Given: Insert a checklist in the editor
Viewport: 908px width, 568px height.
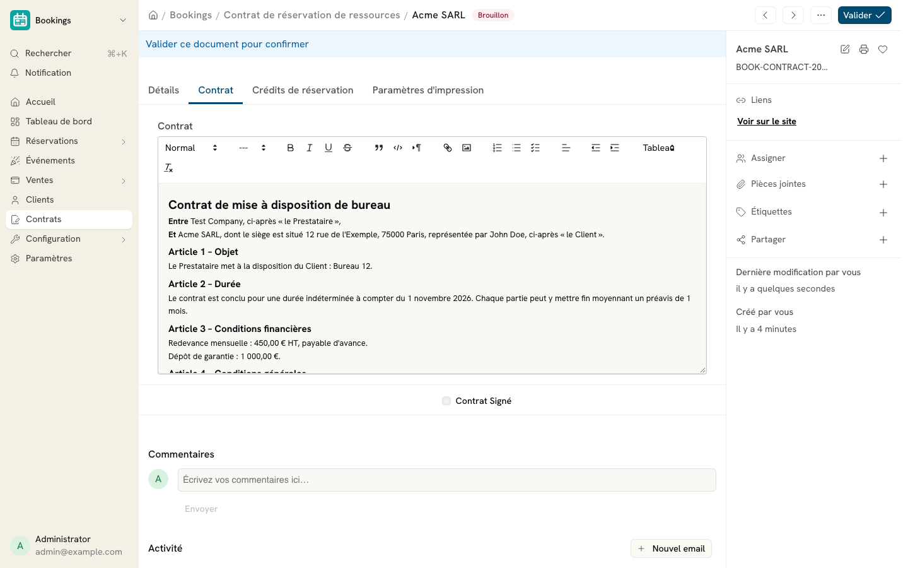Looking at the screenshot, I should point(535,148).
